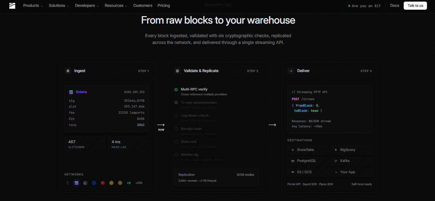Choose the Base network icon
Image resolution: width=435 pixels, height=201 pixels.
(x=94, y=183)
